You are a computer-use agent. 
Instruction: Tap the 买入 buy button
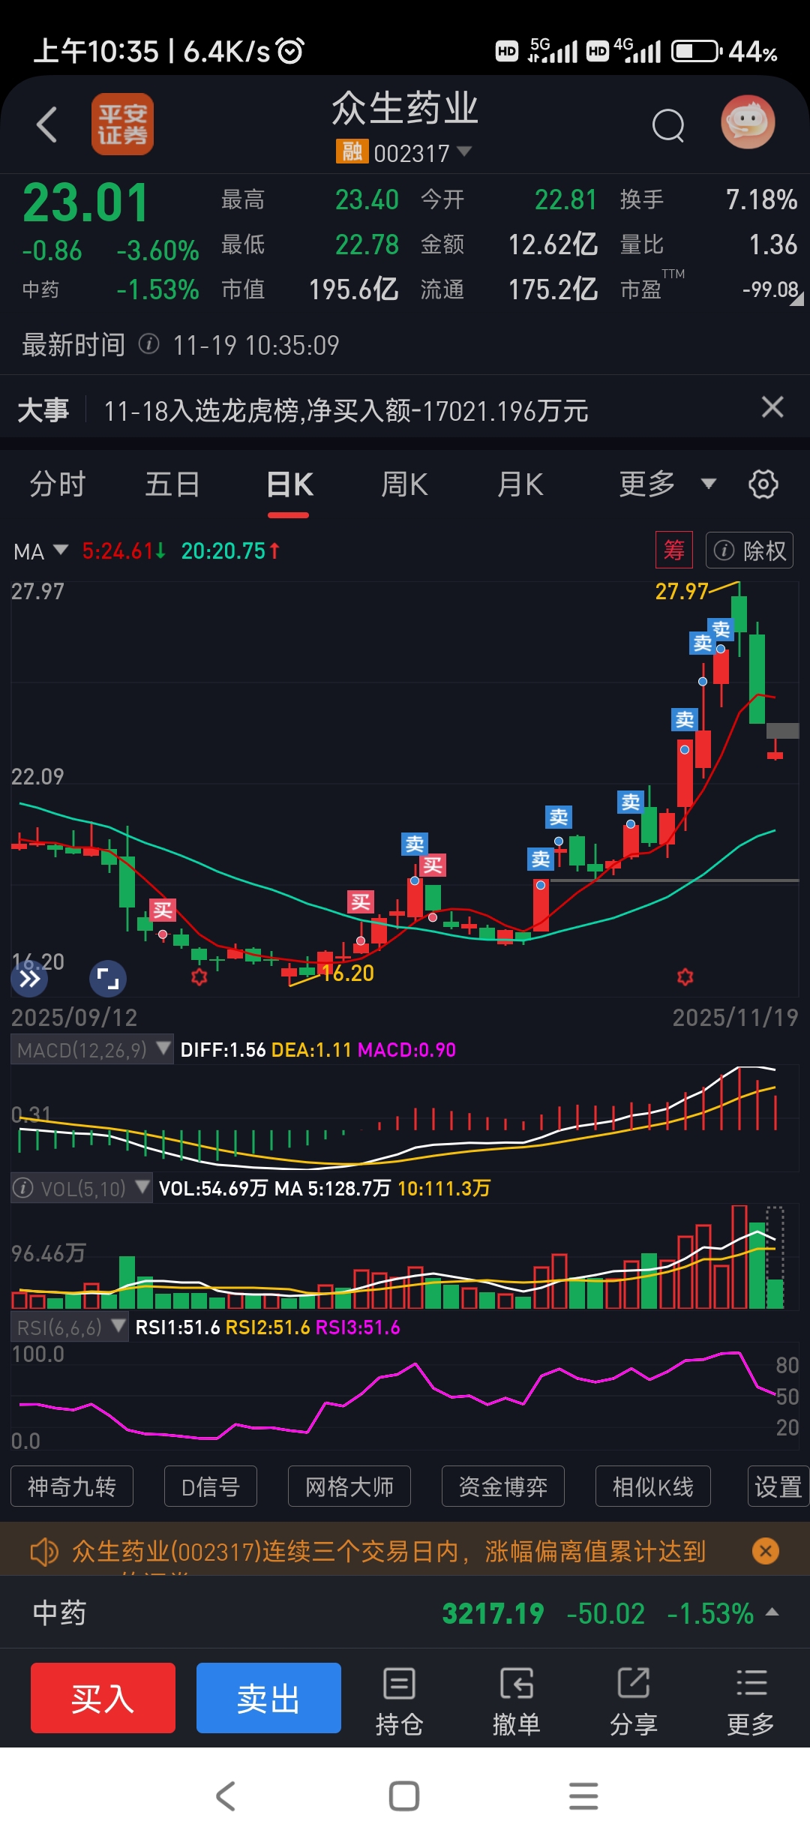(x=103, y=1698)
